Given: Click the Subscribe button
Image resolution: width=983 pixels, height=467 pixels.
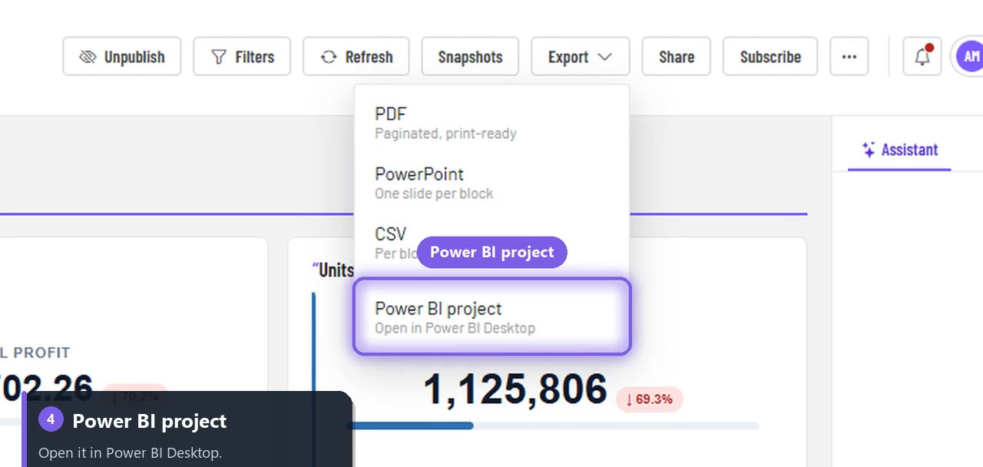Looking at the screenshot, I should [x=770, y=57].
